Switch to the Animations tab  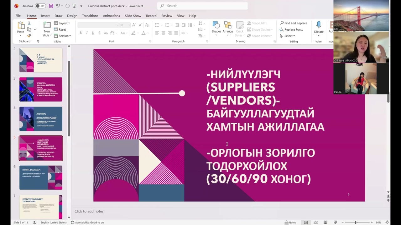click(x=112, y=16)
